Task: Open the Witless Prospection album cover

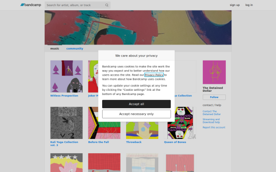Action: (67, 77)
